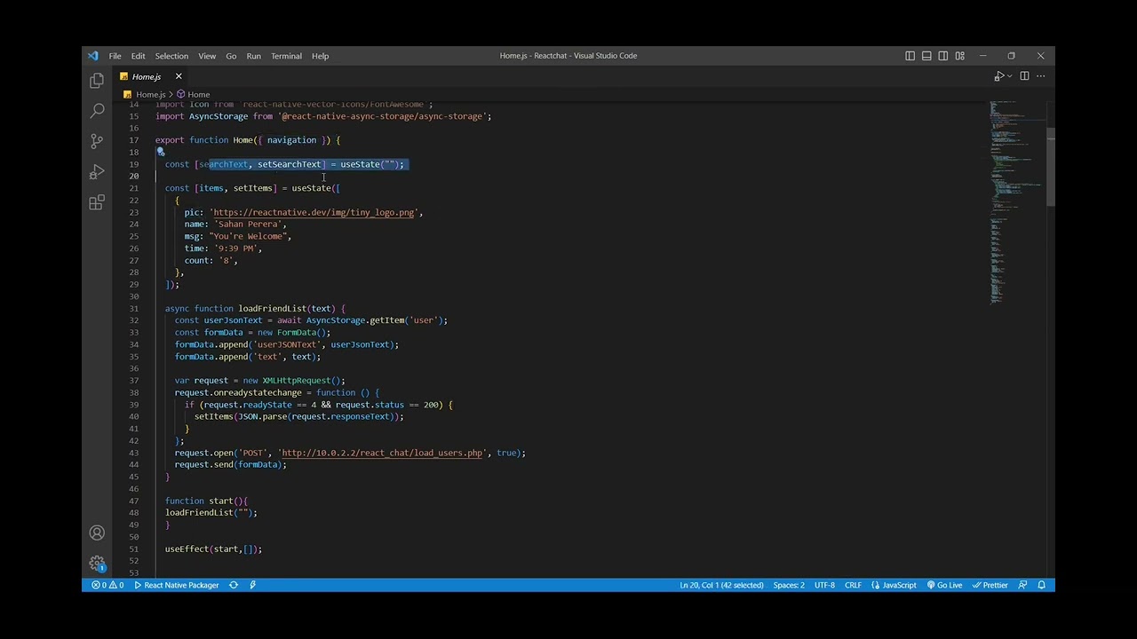
Task: Open the Run menu
Action: [253, 56]
